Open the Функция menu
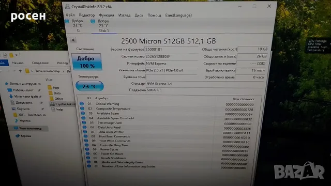This screenshot has width=331, height=186. [x=107, y=15]
